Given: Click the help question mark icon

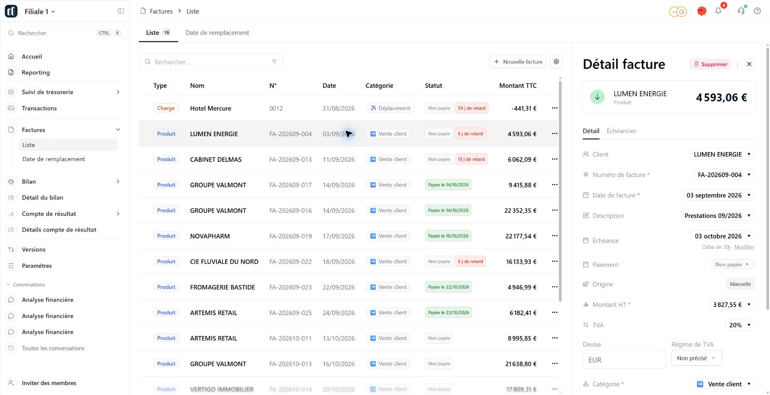Looking at the screenshot, I should pyautogui.click(x=757, y=11).
